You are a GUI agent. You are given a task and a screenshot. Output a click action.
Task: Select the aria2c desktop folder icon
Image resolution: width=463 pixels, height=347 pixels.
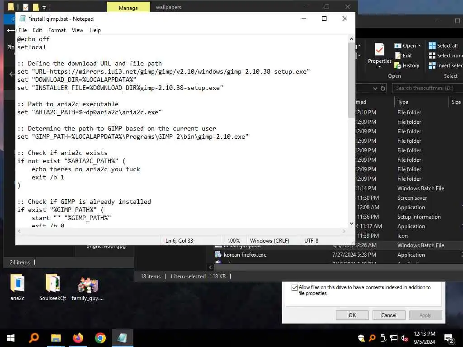pos(18,287)
